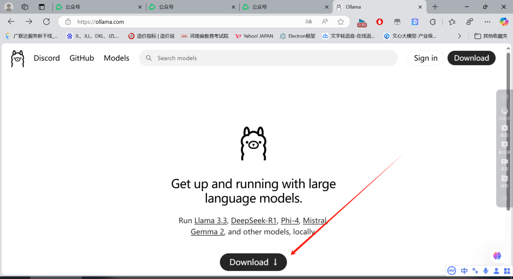The image size is (513, 279).
Task: Go back in browser history
Action: 11,21
